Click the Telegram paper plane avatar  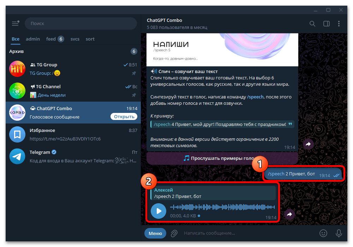[17, 156]
